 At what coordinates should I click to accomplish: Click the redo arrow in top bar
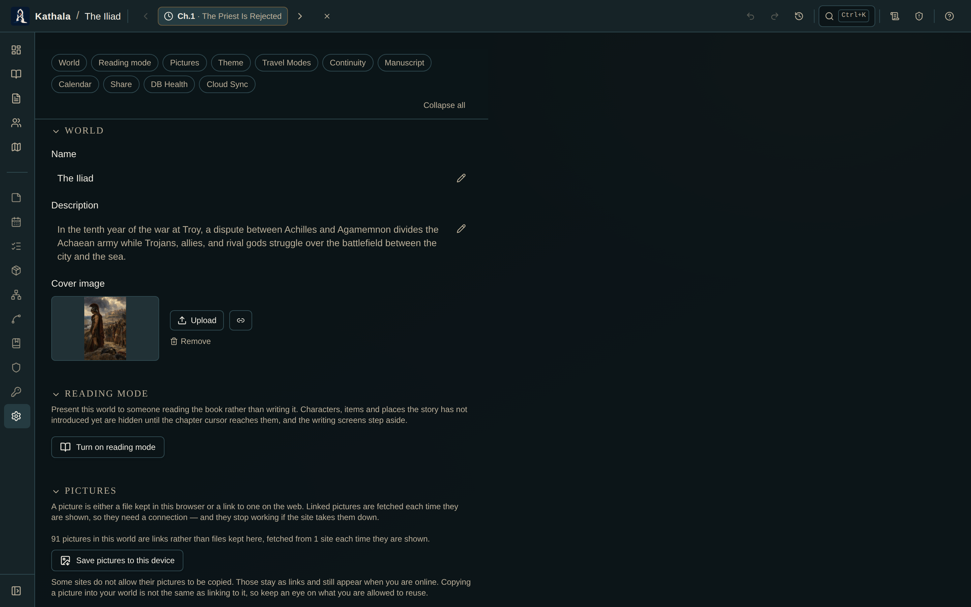pyautogui.click(x=774, y=16)
